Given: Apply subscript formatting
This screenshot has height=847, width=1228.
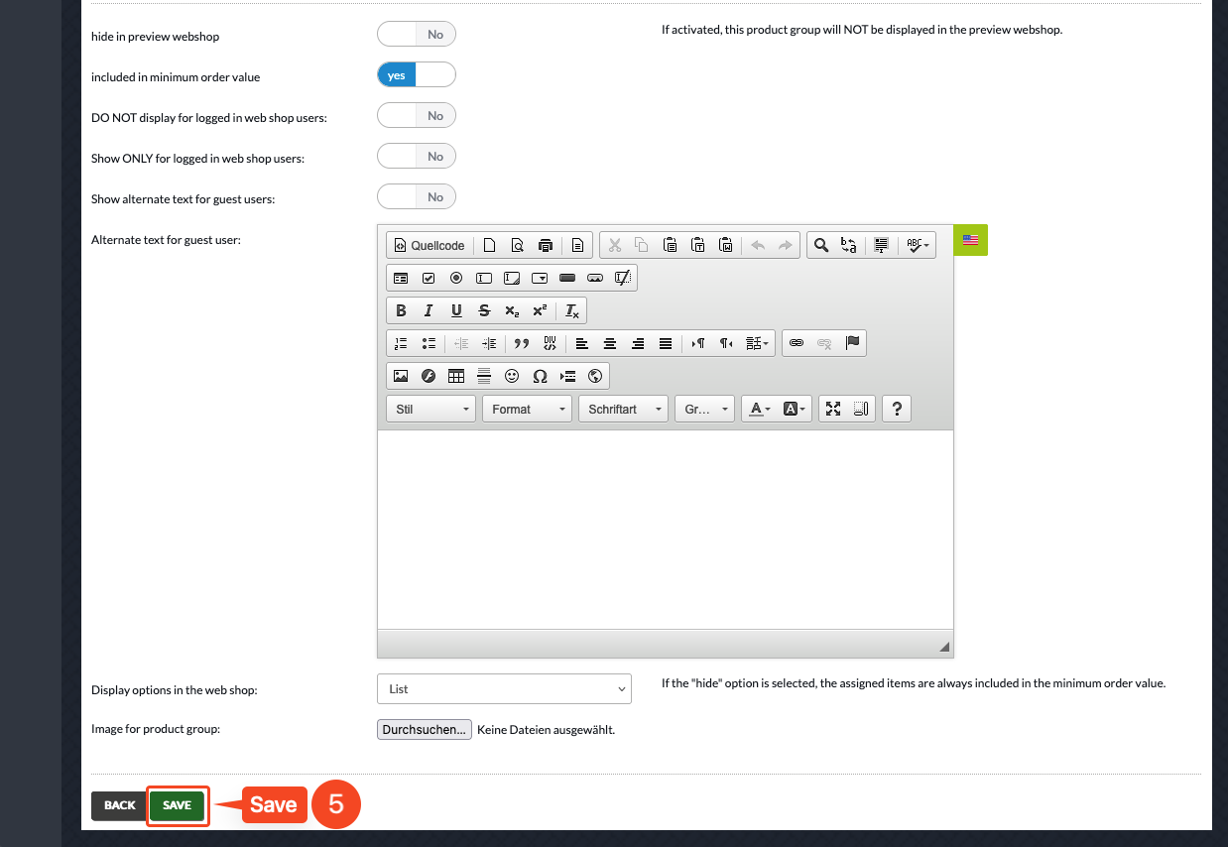Looking at the screenshot, I should click(x=512, y=310).
